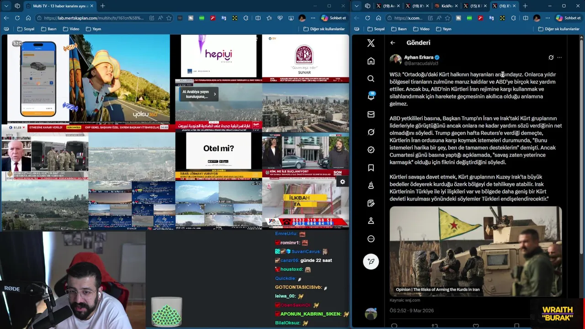The width and height of the screenshot is (585, 329).
Task: Click home button in X window toolbar
Action: click(x=378, y=18)
